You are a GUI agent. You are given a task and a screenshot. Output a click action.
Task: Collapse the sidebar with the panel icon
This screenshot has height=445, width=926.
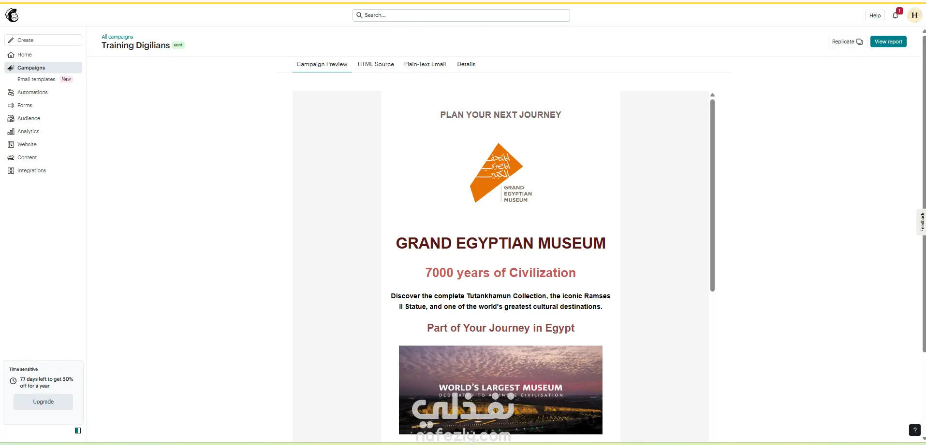[78, 431]
